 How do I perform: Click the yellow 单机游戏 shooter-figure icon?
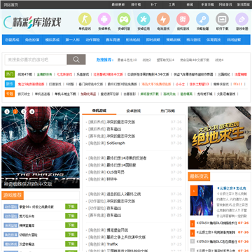click(85, 19)
